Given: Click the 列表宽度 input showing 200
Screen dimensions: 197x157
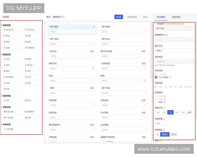Looking at the screenshot, I should (161, 123).
